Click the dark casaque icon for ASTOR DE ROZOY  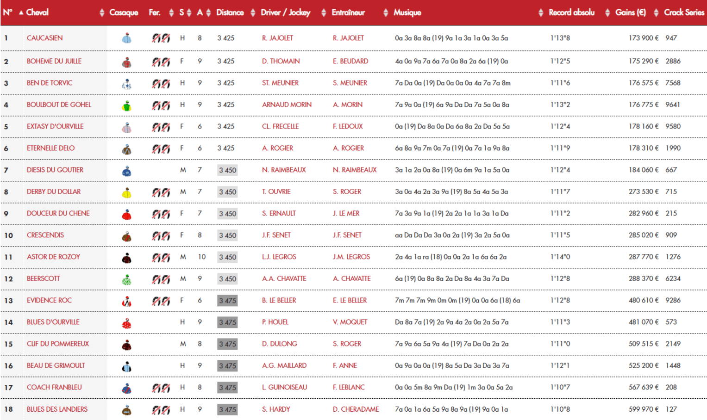click(x=126, y=257)
